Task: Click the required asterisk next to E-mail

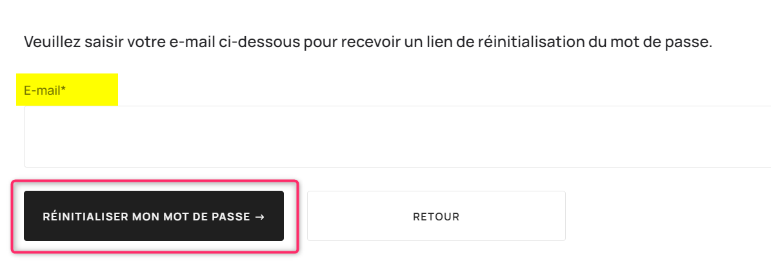Action: 63,89
